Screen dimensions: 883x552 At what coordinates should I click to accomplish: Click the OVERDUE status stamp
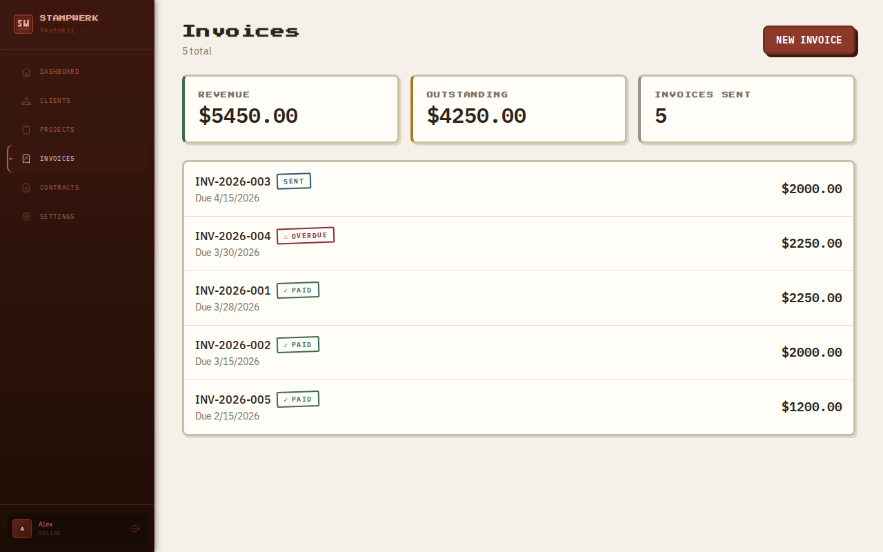(x=306, y=235)
